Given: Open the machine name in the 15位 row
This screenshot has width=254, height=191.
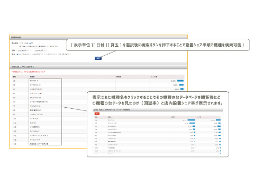Looking at the screenshot, I should click(x=35, y=140).
